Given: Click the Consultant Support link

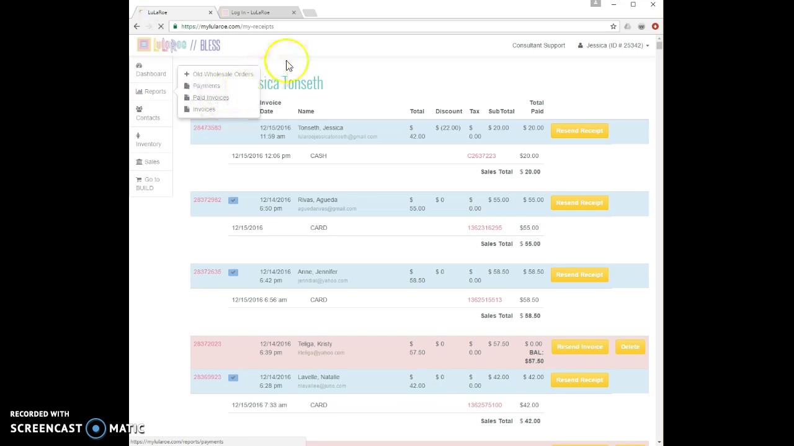Looking at the screenshot, I should click(x=538, y=45).
